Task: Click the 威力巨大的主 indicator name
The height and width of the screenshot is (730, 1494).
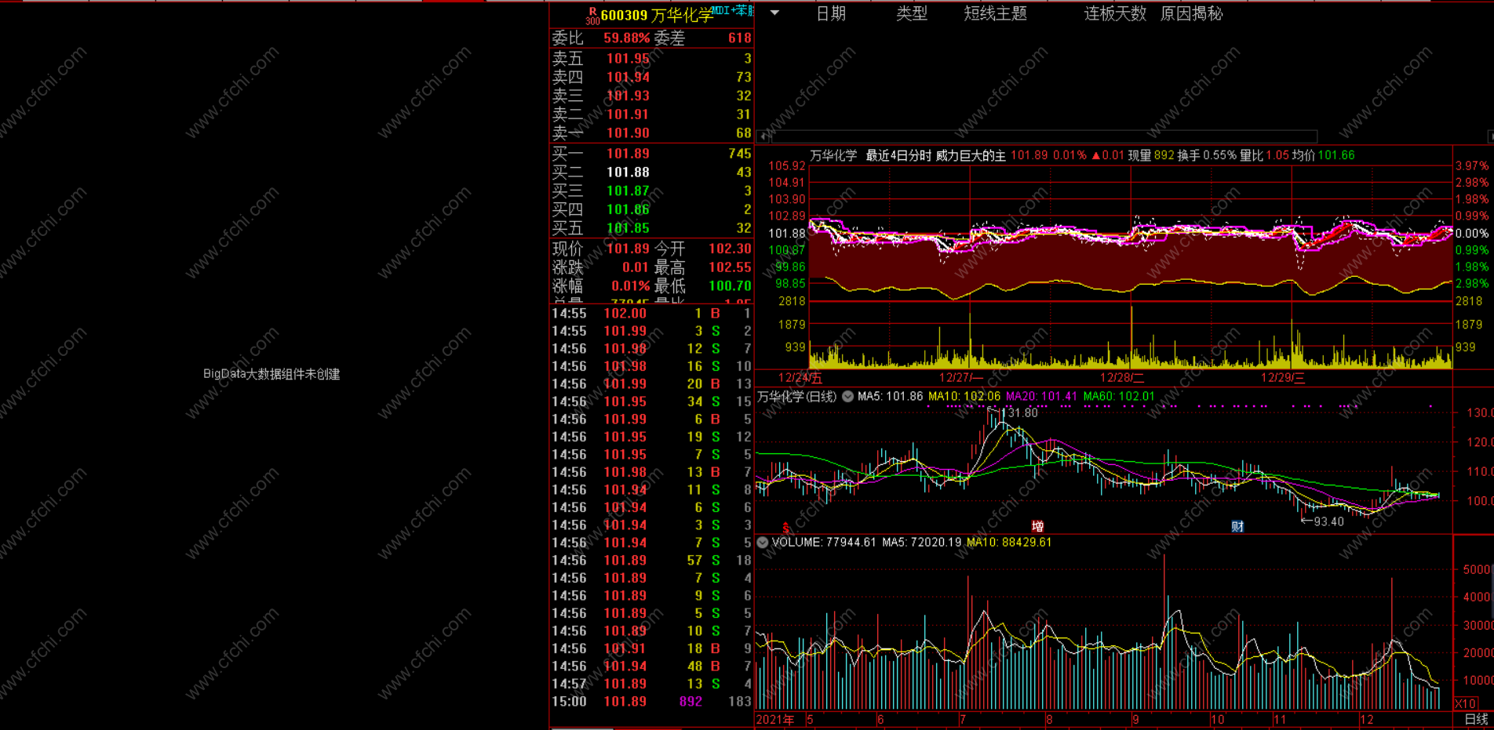Action: point(971,155)
